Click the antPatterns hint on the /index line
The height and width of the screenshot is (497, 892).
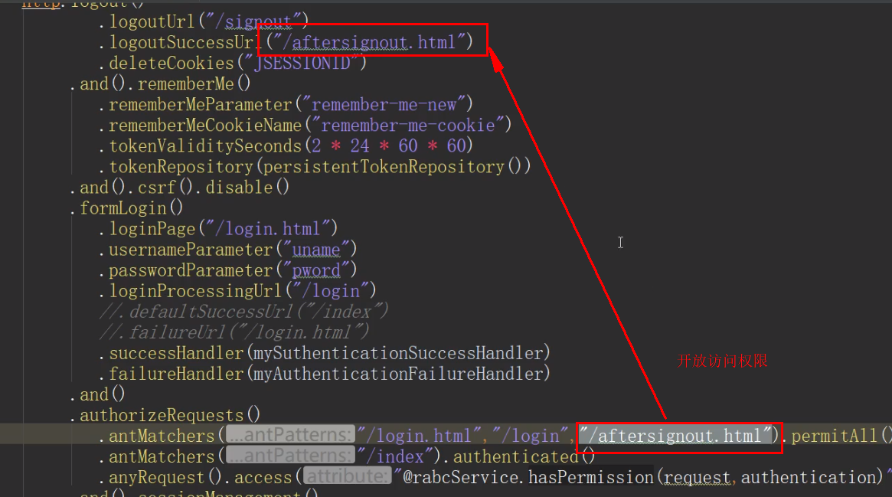pos(290,456)
